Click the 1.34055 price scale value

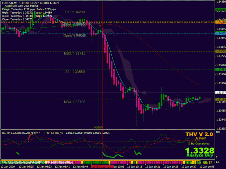221,29
